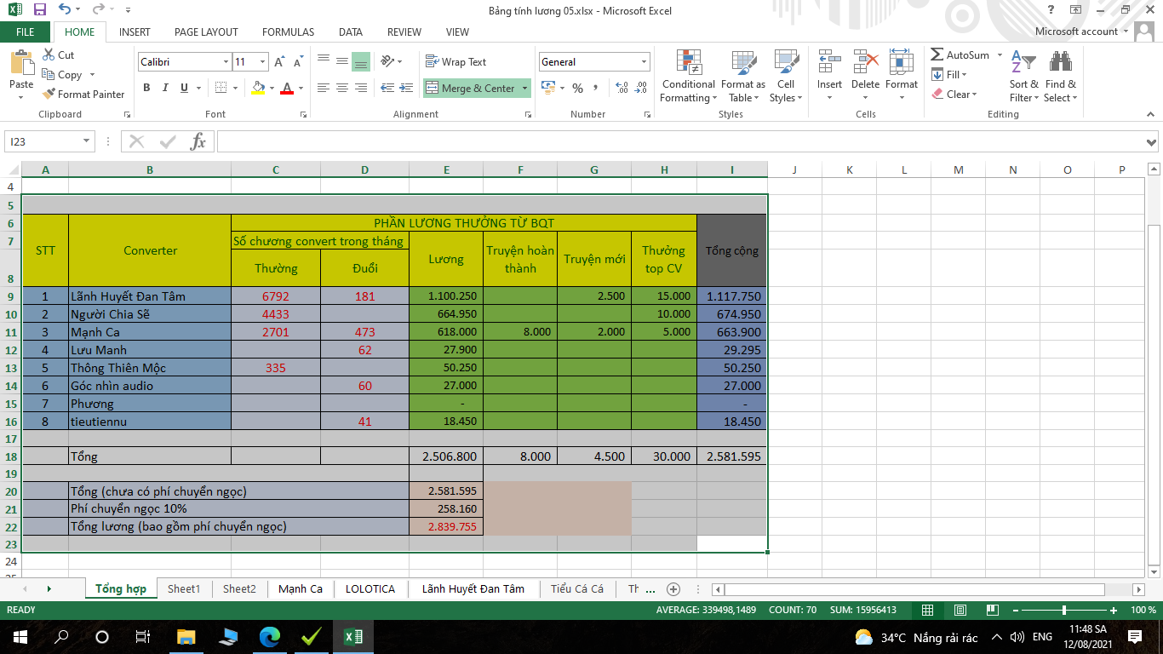Click the green FILE button
The height and width of the screenshot is (654, 1163).
26,32
